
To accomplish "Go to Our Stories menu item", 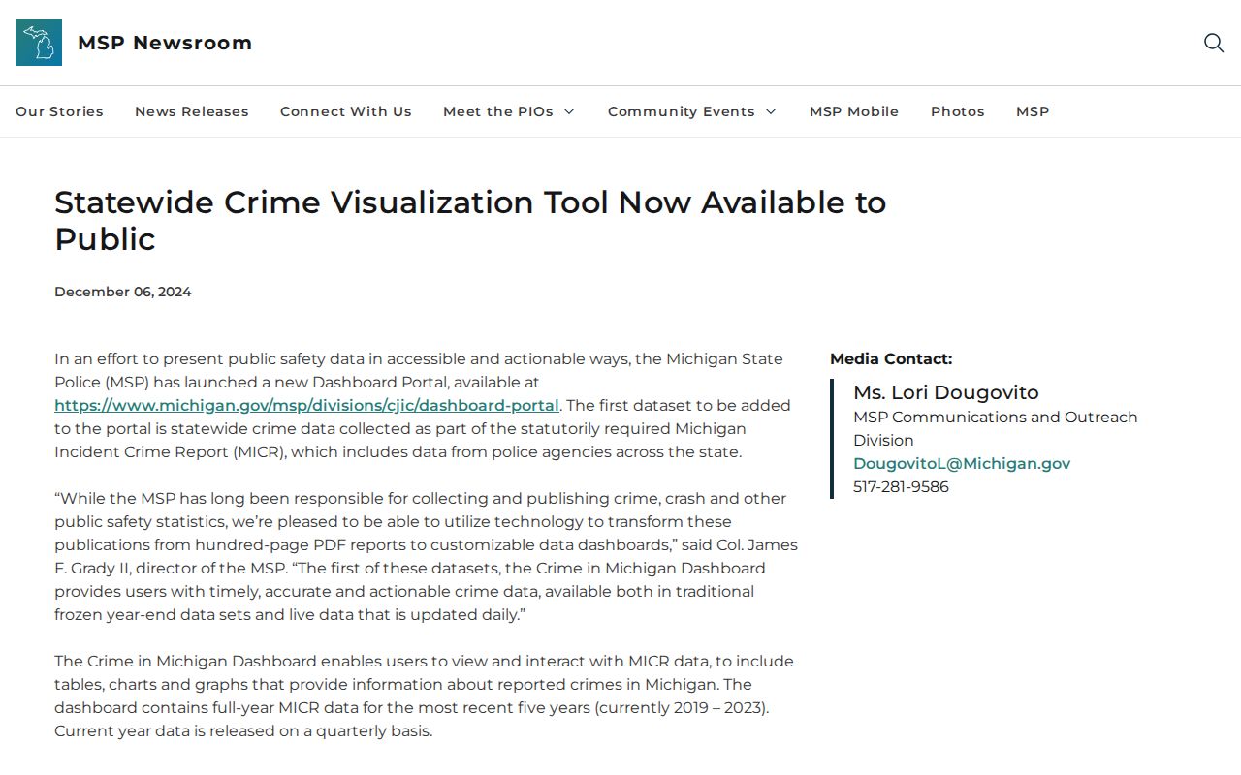I will coord(59,111).
